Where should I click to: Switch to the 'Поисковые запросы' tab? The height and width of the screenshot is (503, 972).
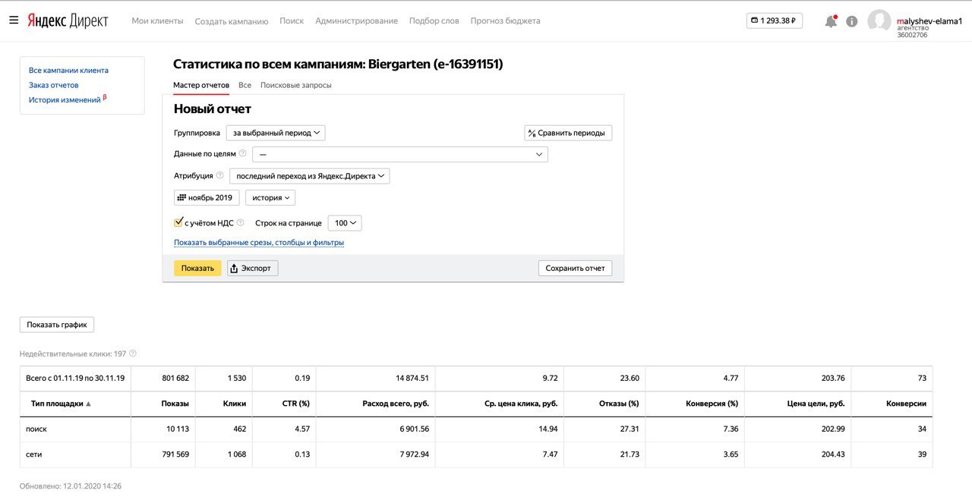click(x=295, y=85)
